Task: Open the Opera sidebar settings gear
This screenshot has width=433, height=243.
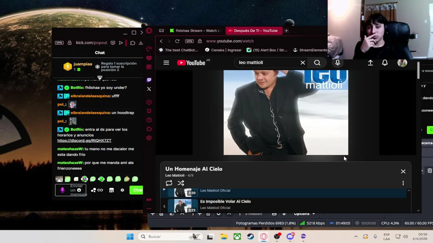Action: pyautogui.click(x=149, y=138)
